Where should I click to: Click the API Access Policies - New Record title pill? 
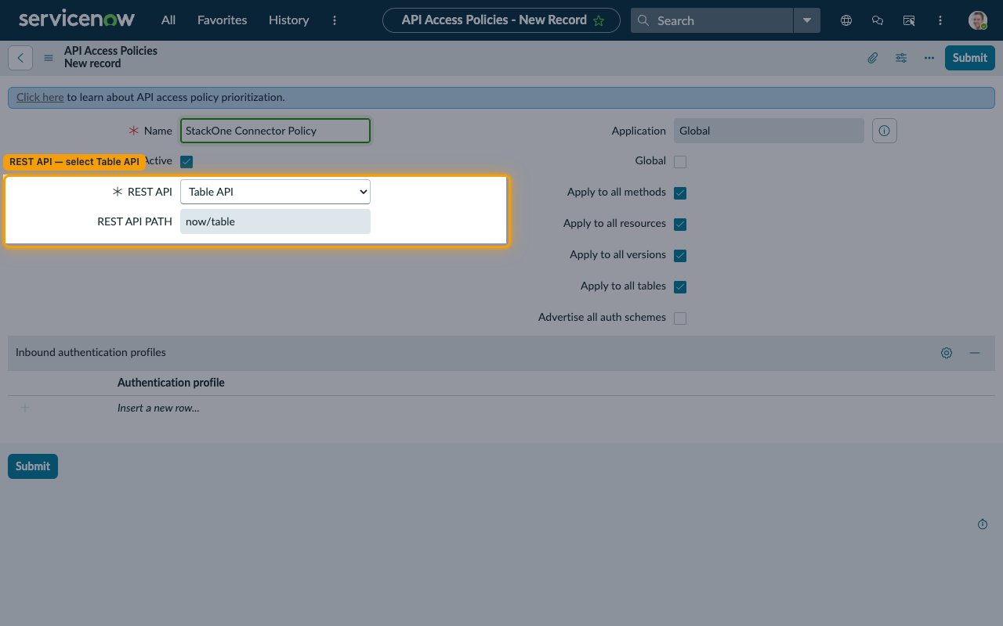pos(501,20)
